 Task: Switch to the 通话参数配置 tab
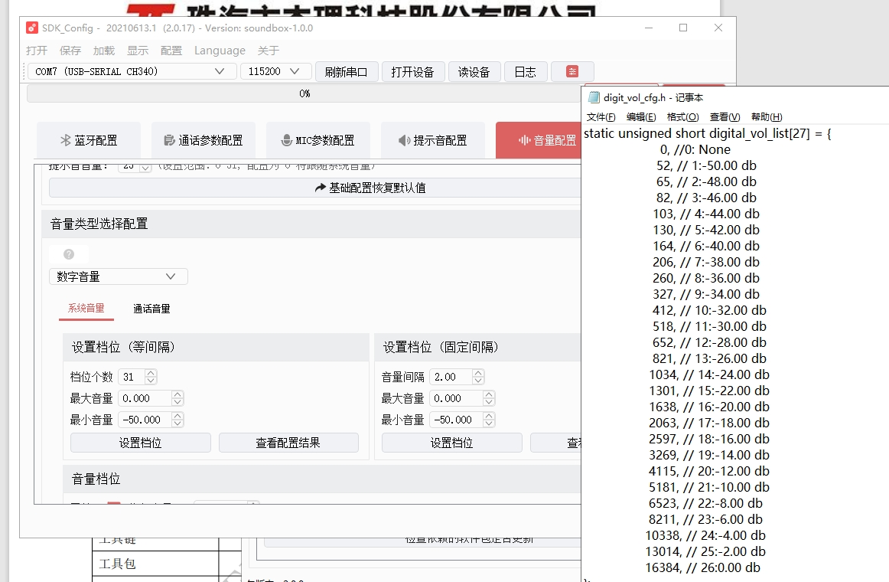pyautogui.click(x=204, y=140)
